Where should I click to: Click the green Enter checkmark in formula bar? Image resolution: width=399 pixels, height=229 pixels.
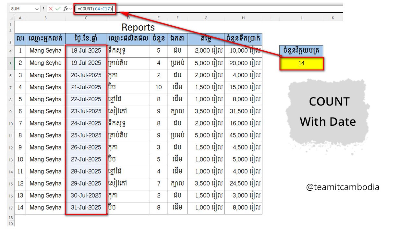coord(58,9)
